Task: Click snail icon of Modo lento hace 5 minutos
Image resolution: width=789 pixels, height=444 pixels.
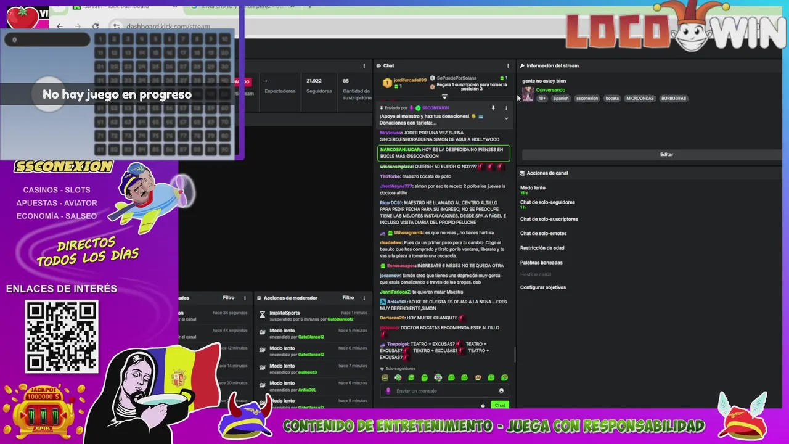Action: [x=262, y=332]
